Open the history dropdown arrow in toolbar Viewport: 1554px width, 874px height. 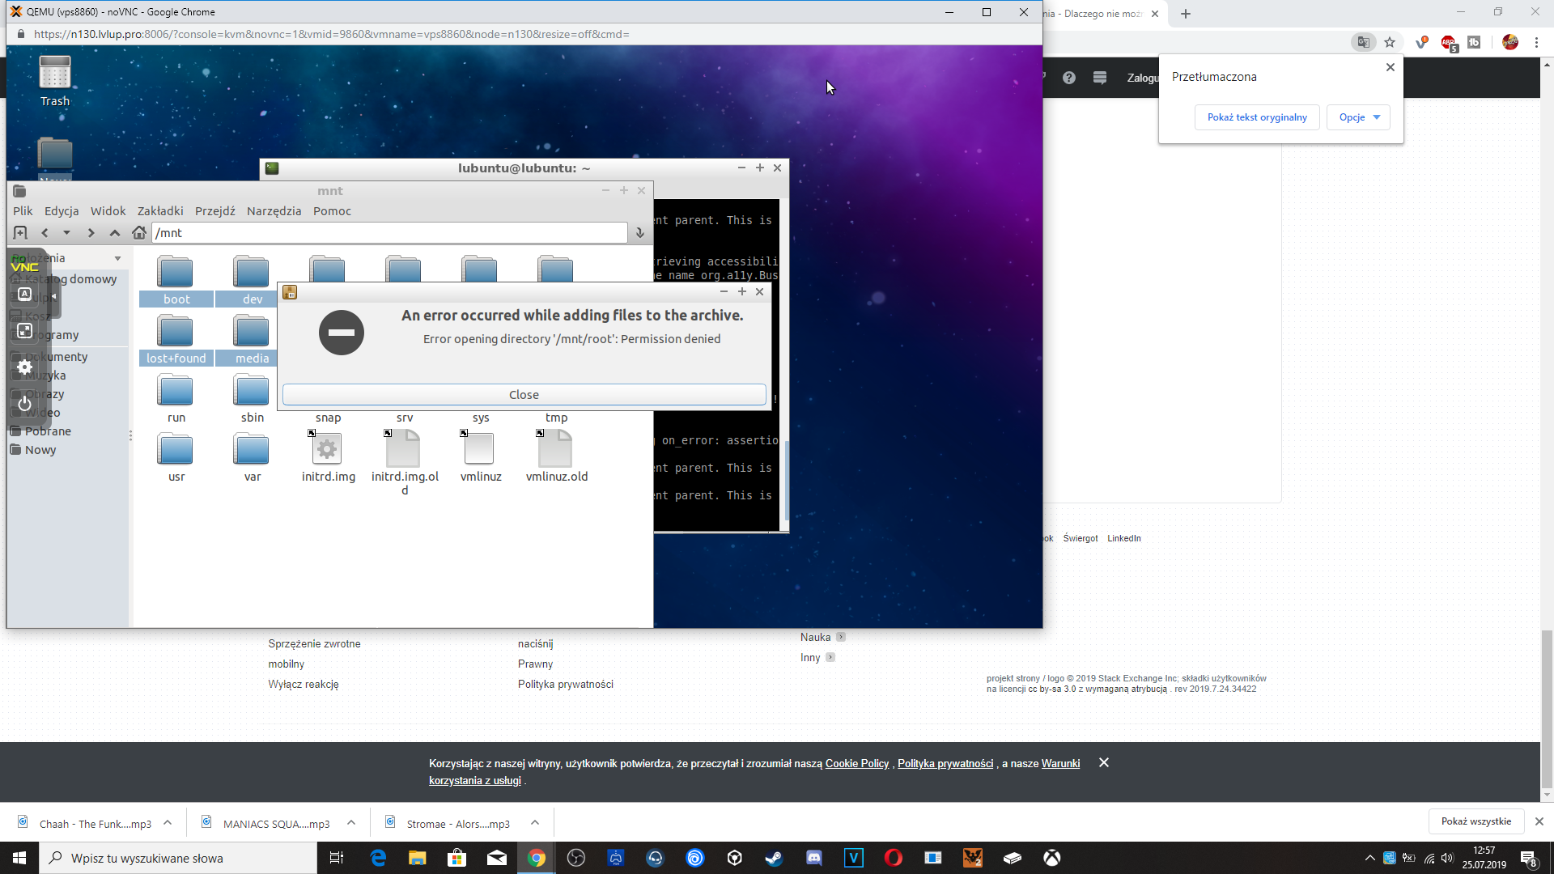(66, 233)
